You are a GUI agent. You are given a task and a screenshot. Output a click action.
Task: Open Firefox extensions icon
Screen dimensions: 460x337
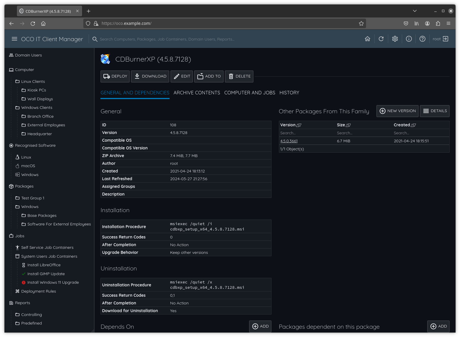438,23
